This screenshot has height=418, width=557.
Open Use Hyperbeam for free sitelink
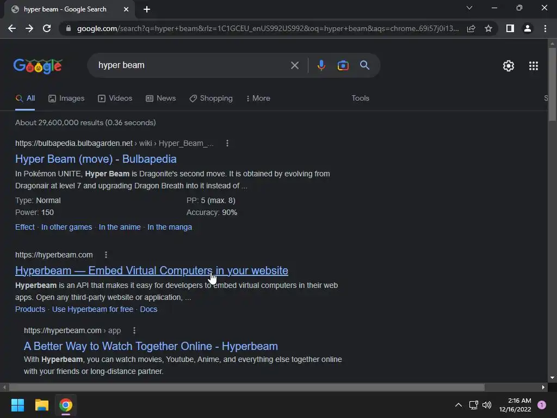click(x=92, y=309)
